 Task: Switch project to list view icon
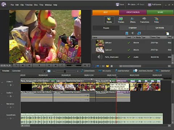pos(94,66)
